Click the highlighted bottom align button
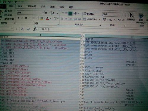This screenshot has width=148, height=111. click(70, 14)
